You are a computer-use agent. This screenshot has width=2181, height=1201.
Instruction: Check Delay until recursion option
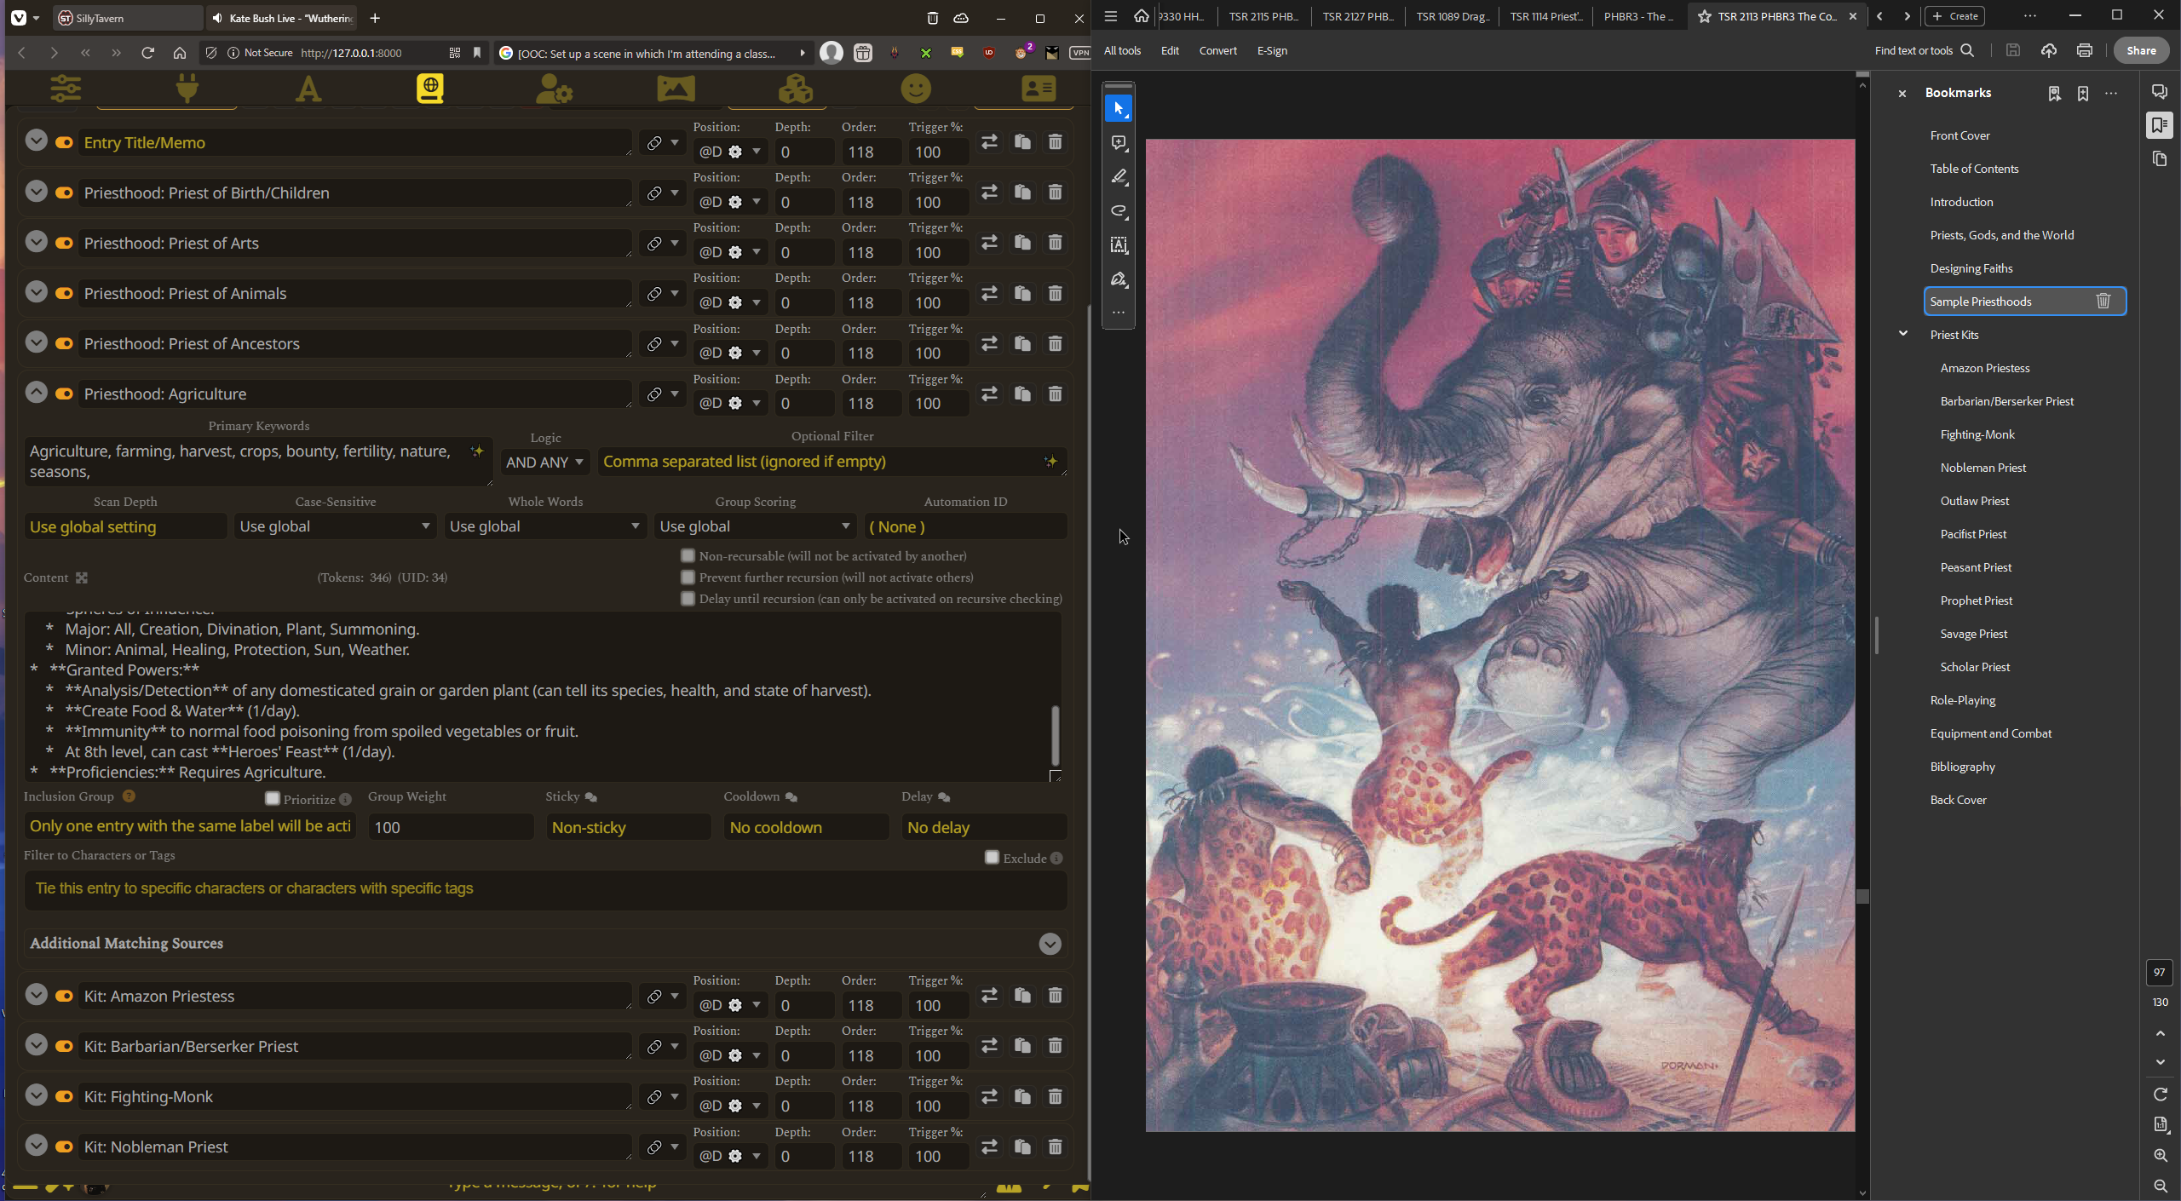[688, 598]
